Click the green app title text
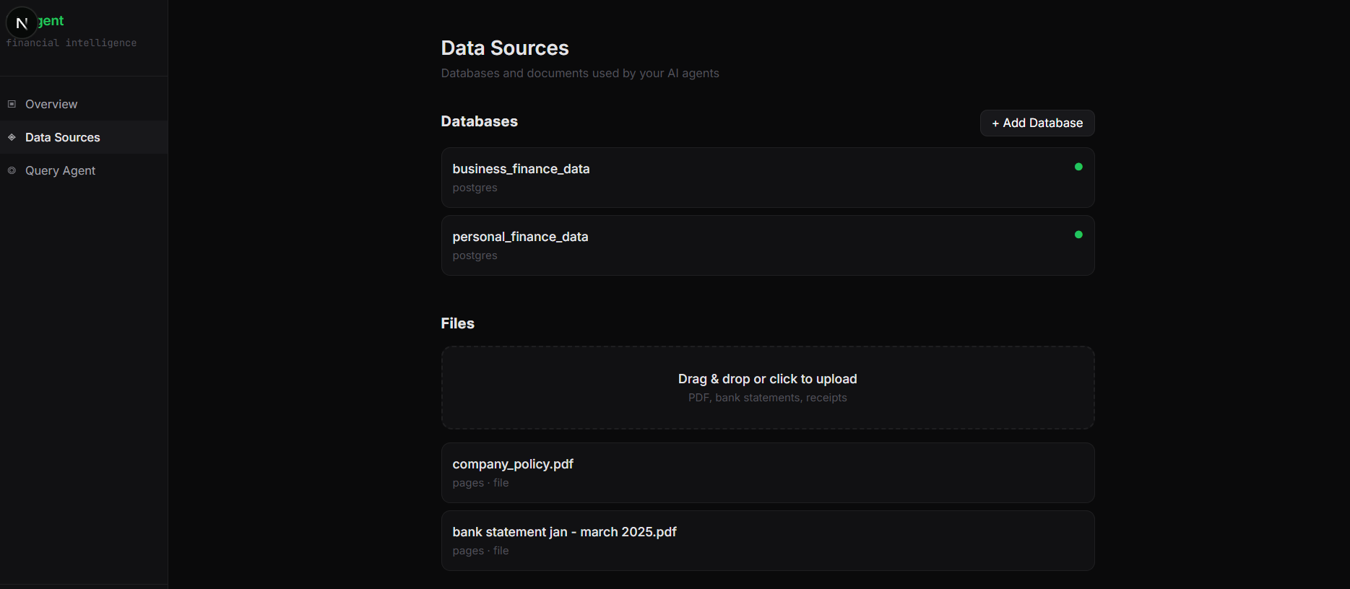The height and width of the screenshot is (589, 1350). [x=51, y=21]
